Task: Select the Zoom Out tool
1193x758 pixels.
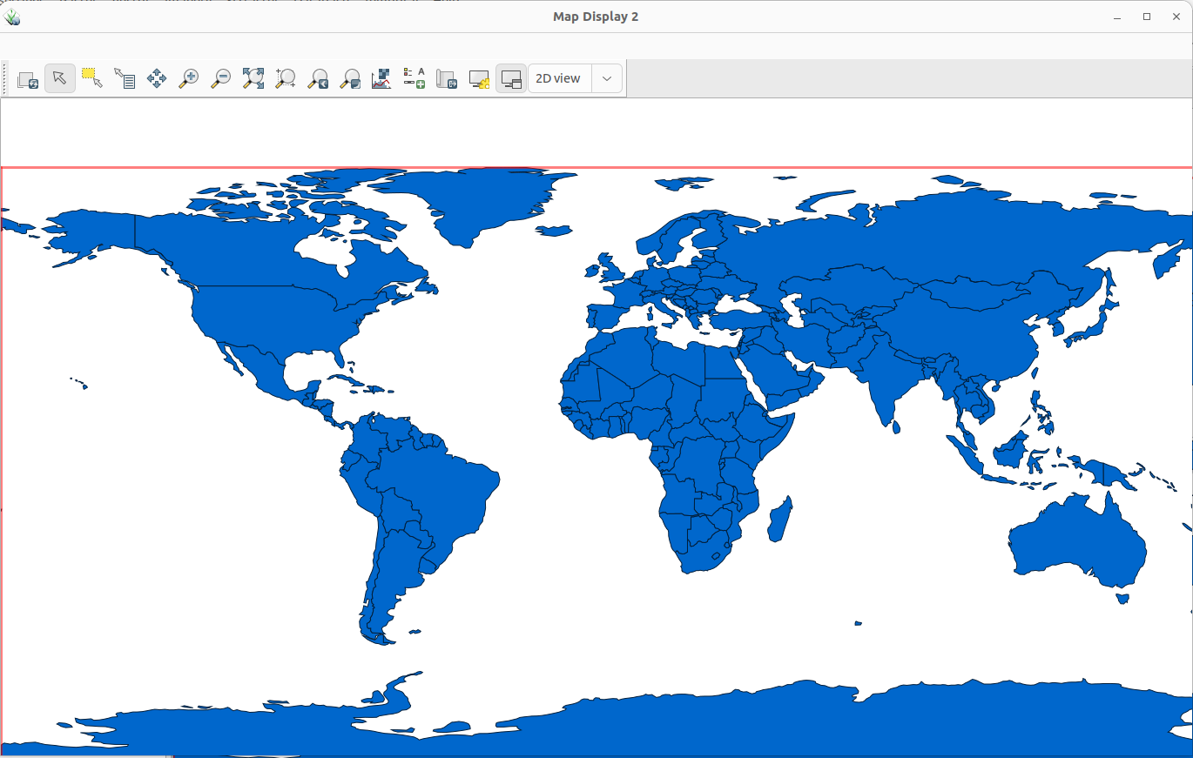Action: (220, 78)
